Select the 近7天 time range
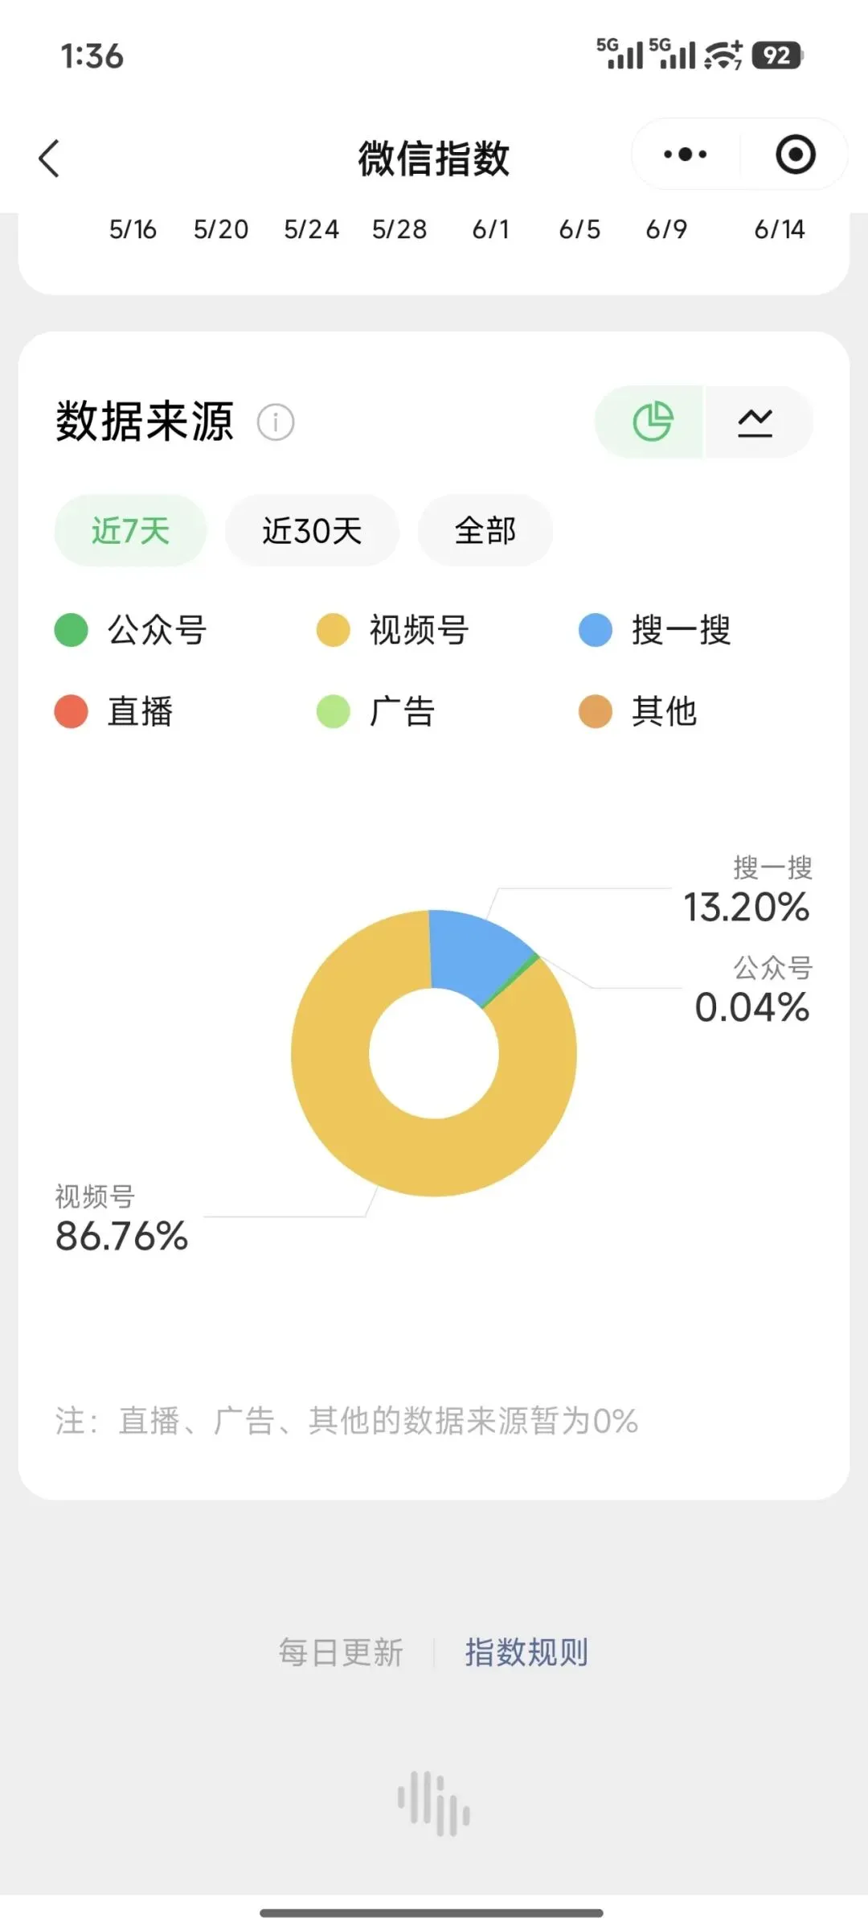This screenshot has height=1931, width=868. (130, 530)
